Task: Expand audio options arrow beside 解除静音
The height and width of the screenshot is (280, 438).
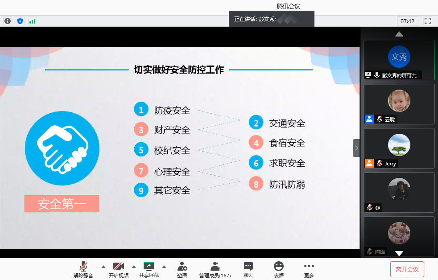Action: pyautogui.click(x=103, y=267)
